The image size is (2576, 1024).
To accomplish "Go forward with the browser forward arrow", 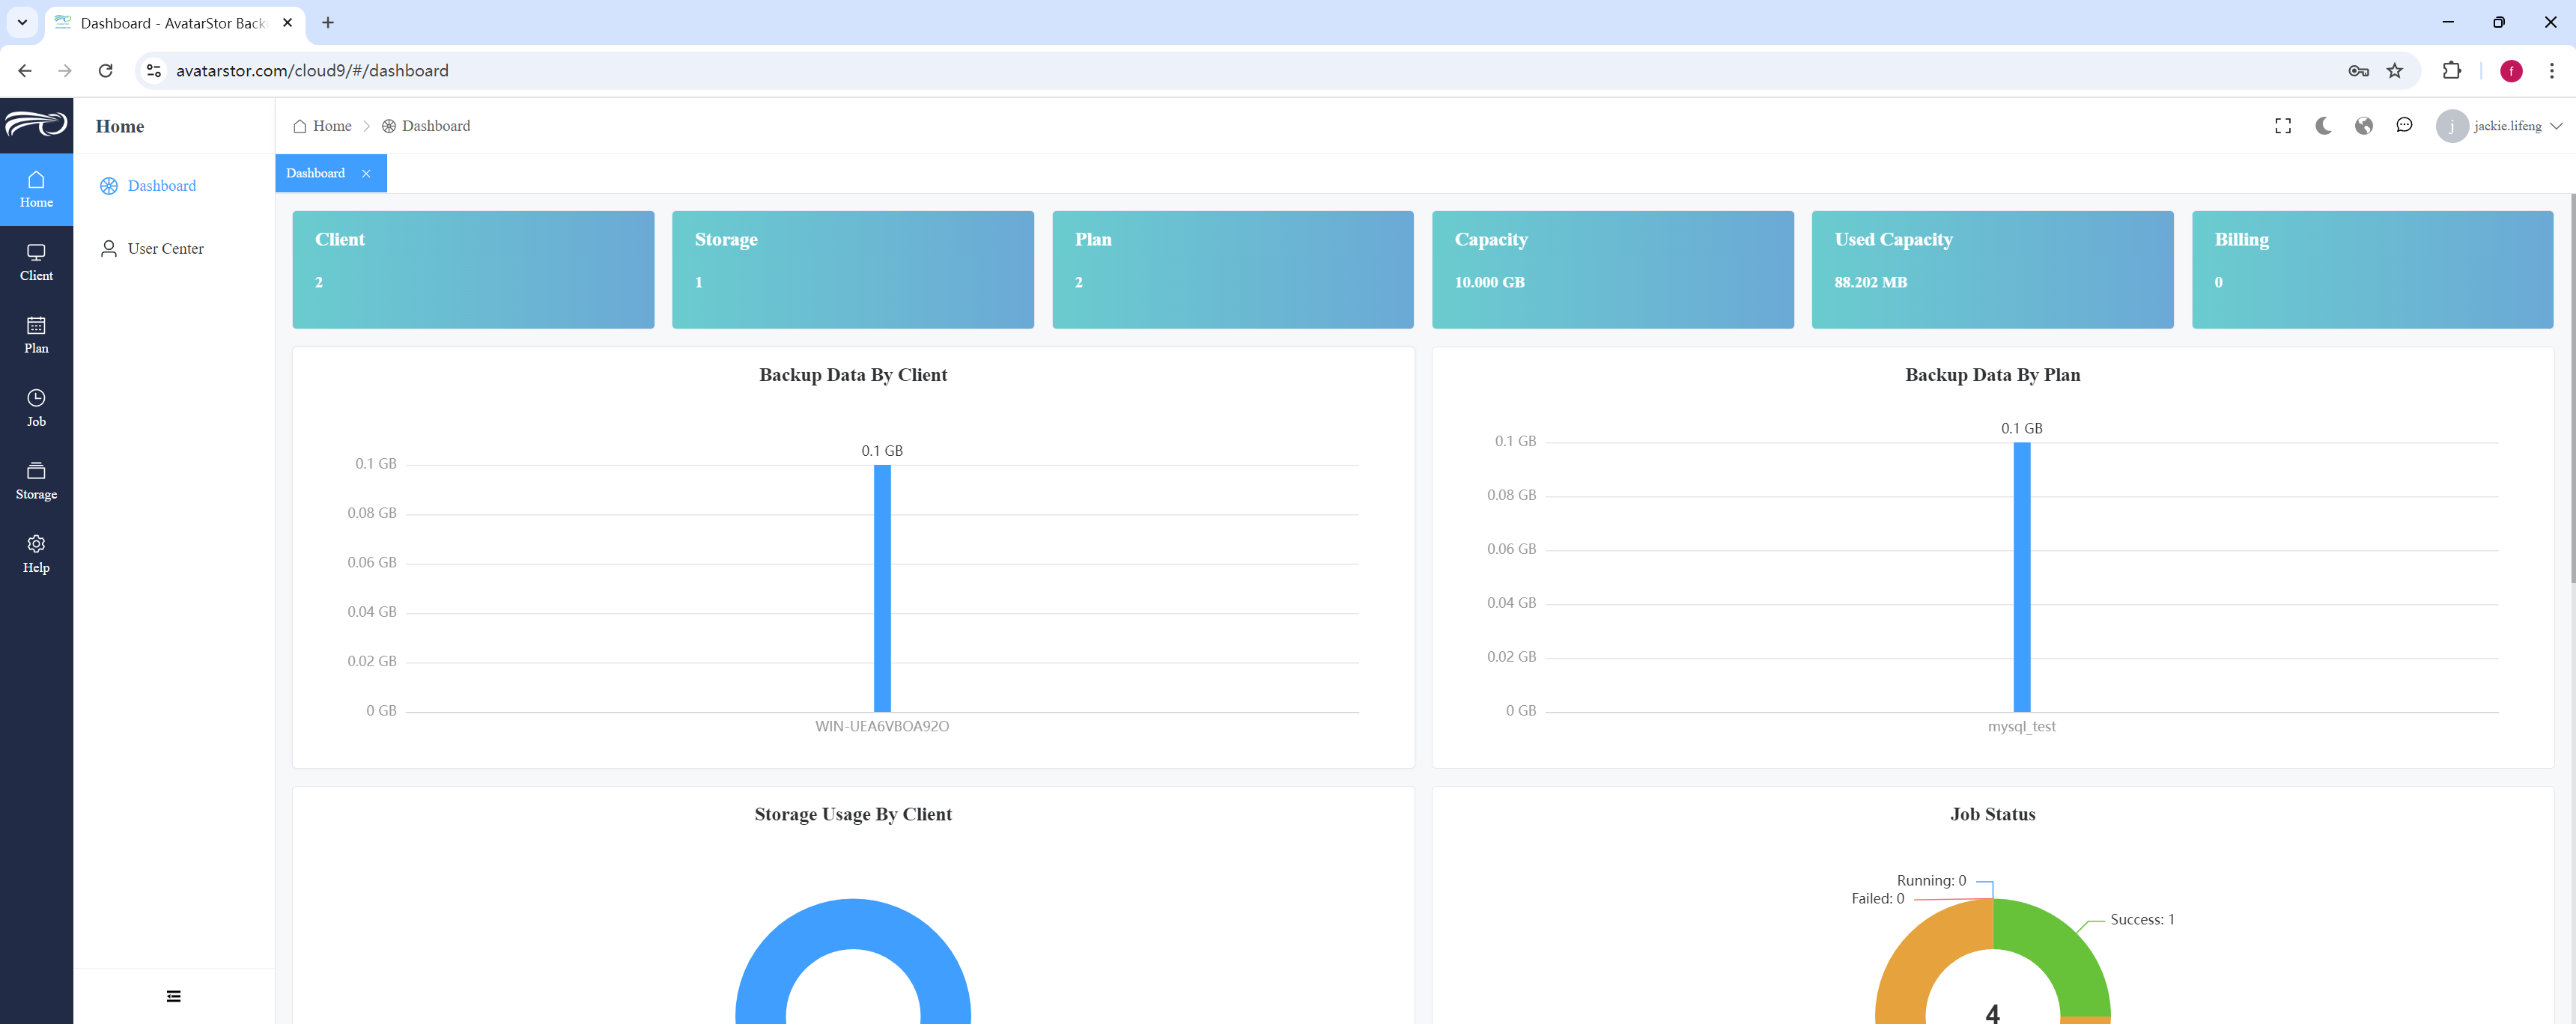I will pos(65,71).
